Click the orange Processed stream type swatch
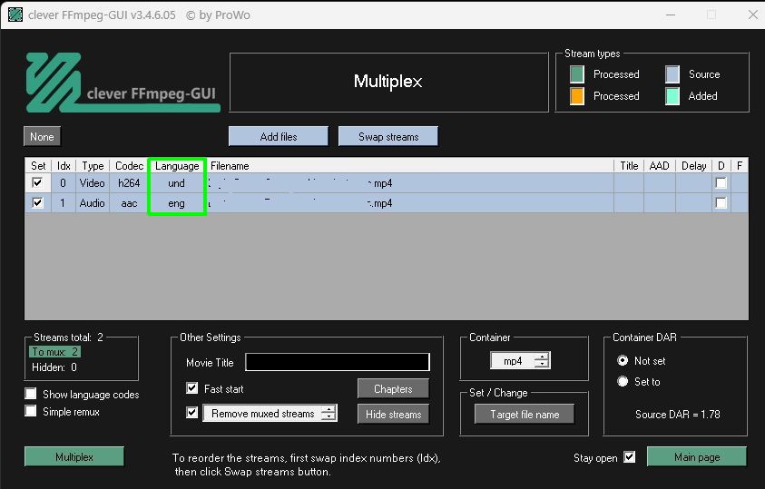This screenshot has height=489, width=765. [576, 96]
